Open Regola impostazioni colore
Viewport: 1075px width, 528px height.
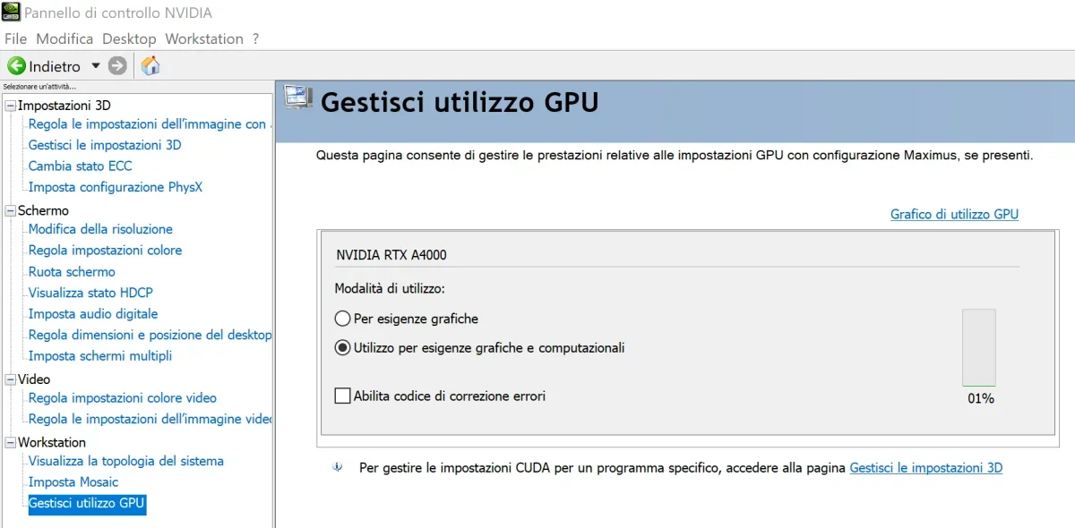point(105,251)
